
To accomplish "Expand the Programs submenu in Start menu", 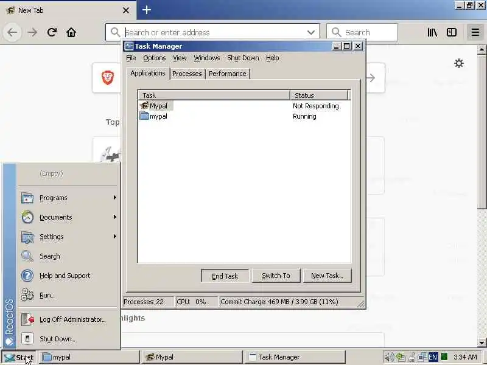I will click(68, 198).
